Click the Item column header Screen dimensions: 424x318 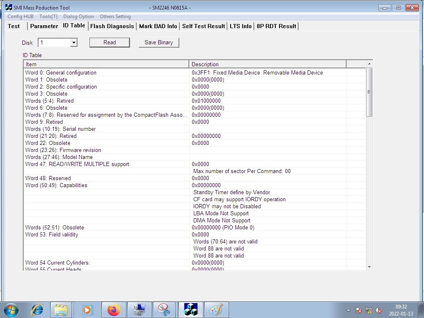pyautogui.click(x=106, y=64)
